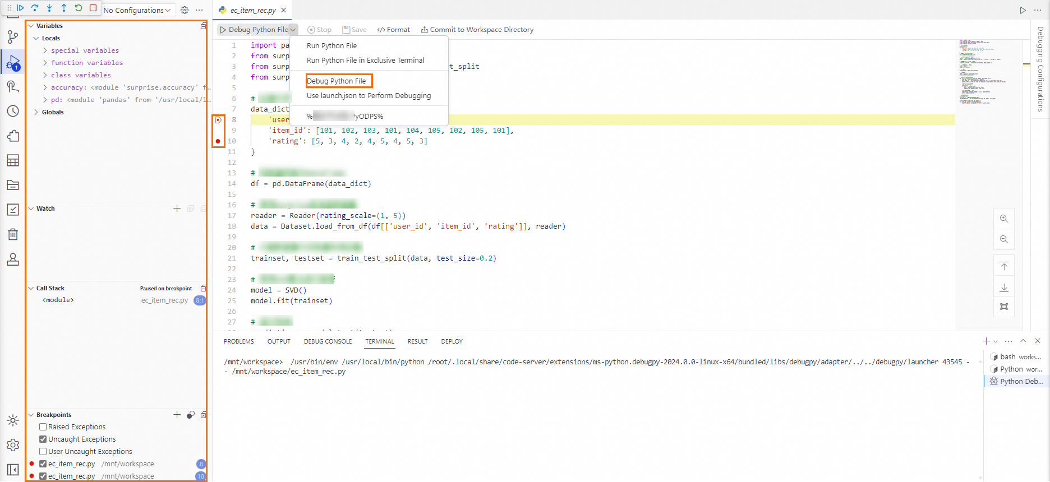Continue debugging with the Continue icon
The image size is (1050, 482).
click(20, 8)
